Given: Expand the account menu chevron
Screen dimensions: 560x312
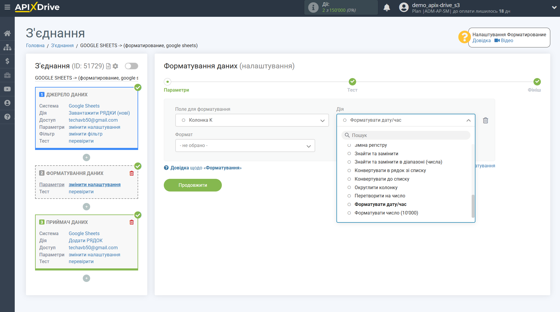Looking at the screenshot, I should tap(554, 8).
